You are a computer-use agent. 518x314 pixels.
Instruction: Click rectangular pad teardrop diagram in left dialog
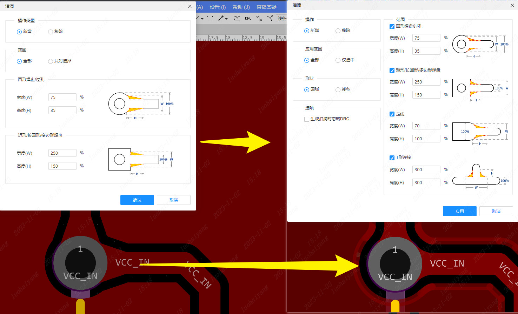[141, 161]
